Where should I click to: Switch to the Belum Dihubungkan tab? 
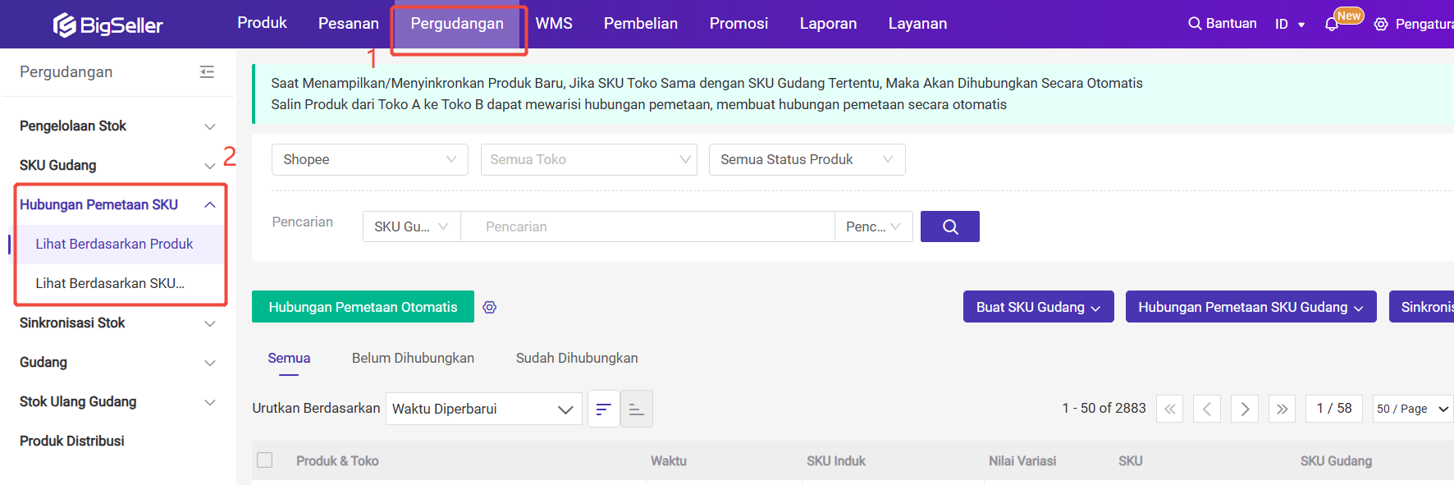click(x=413, y=358)
